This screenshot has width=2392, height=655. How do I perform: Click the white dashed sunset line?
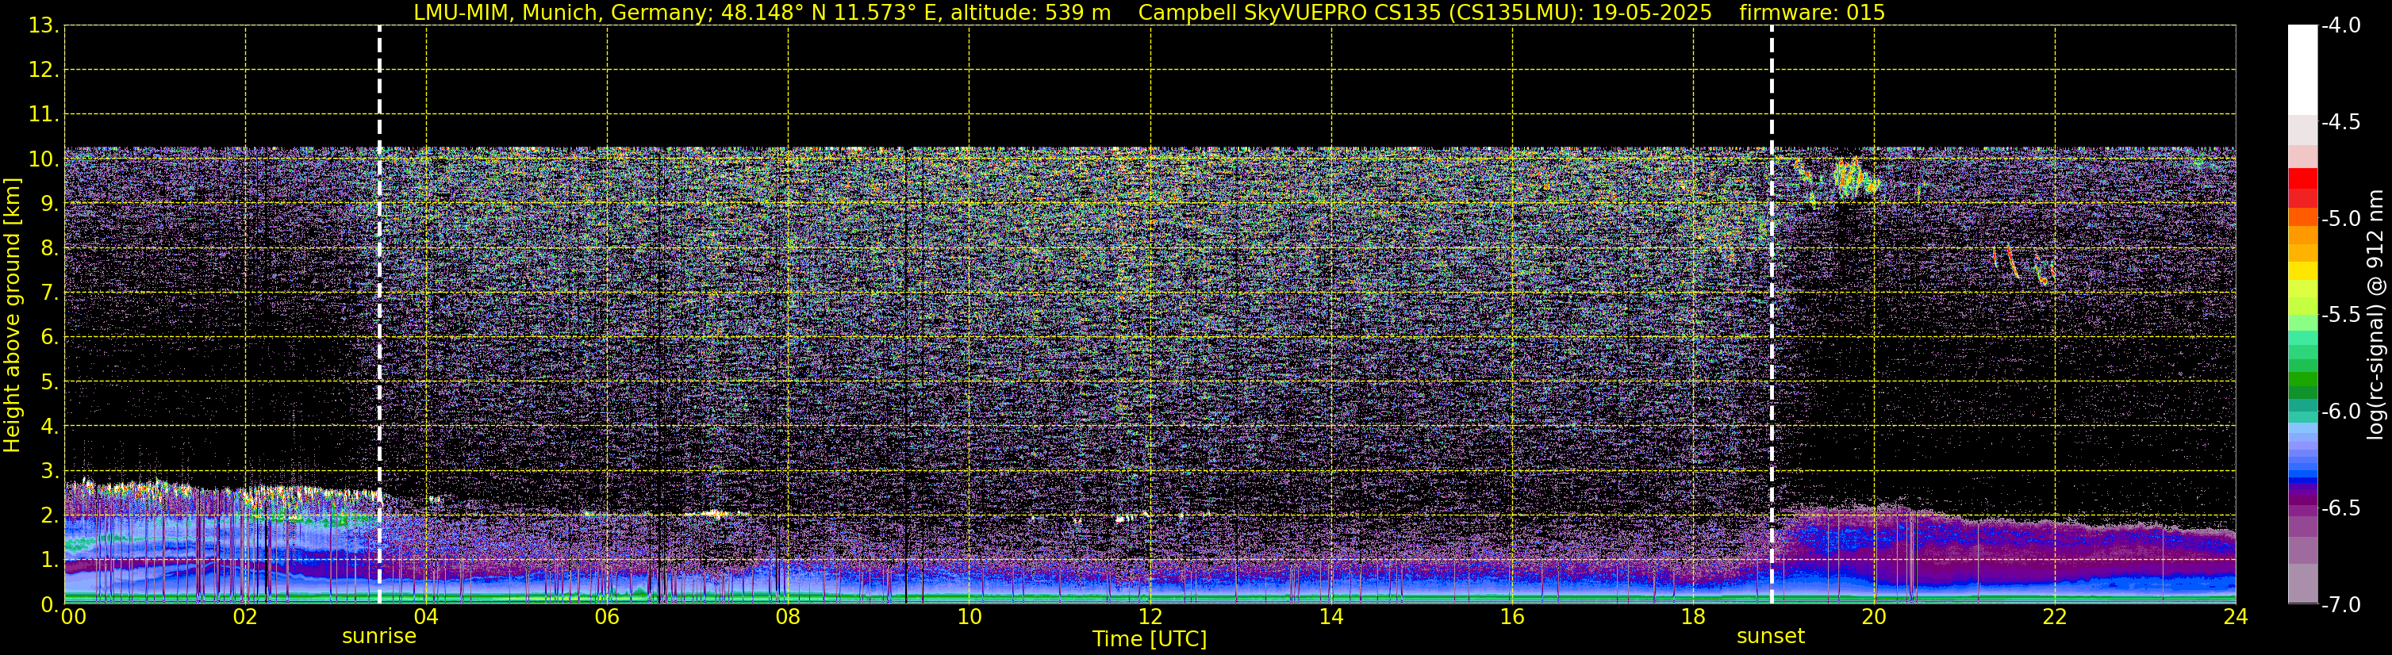pos(1772,316)
